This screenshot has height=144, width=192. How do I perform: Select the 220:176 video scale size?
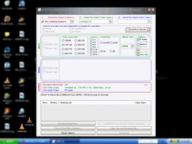(x=63, y=49)
